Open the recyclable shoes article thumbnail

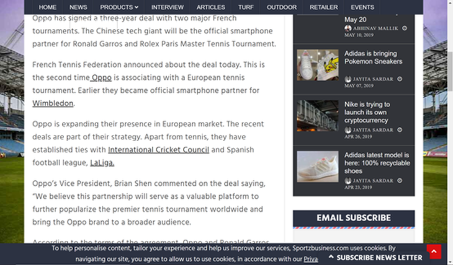pos(318,167)
